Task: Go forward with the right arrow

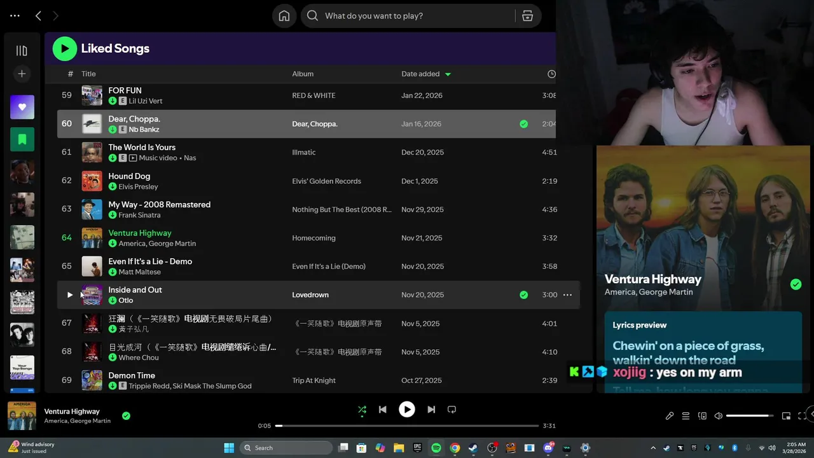Action: pos(56,16)
